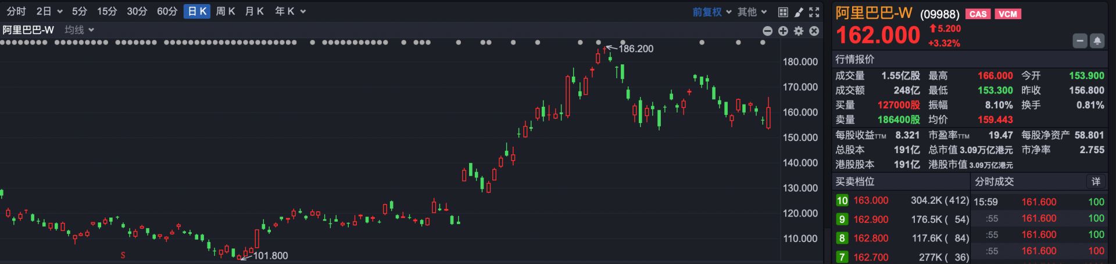Select the drawing brush tool
Viewport: 1116px width, 264px height.
tap(799, 12)
